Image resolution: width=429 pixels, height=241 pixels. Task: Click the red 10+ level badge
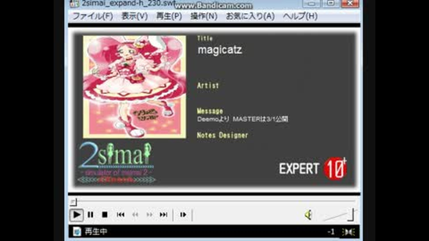335,169
